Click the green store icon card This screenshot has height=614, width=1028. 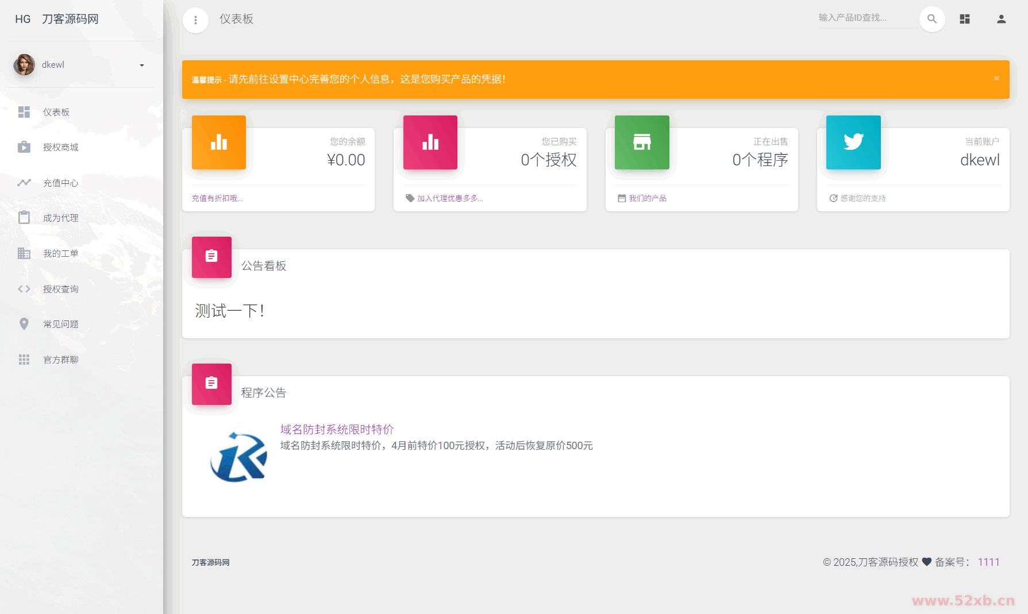pos(642,142)
